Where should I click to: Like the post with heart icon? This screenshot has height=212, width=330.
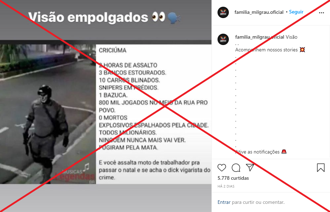(222, 168)
